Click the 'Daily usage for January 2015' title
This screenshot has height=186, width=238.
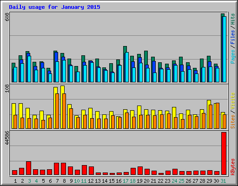pyautogui.click(x=54, y=7)
